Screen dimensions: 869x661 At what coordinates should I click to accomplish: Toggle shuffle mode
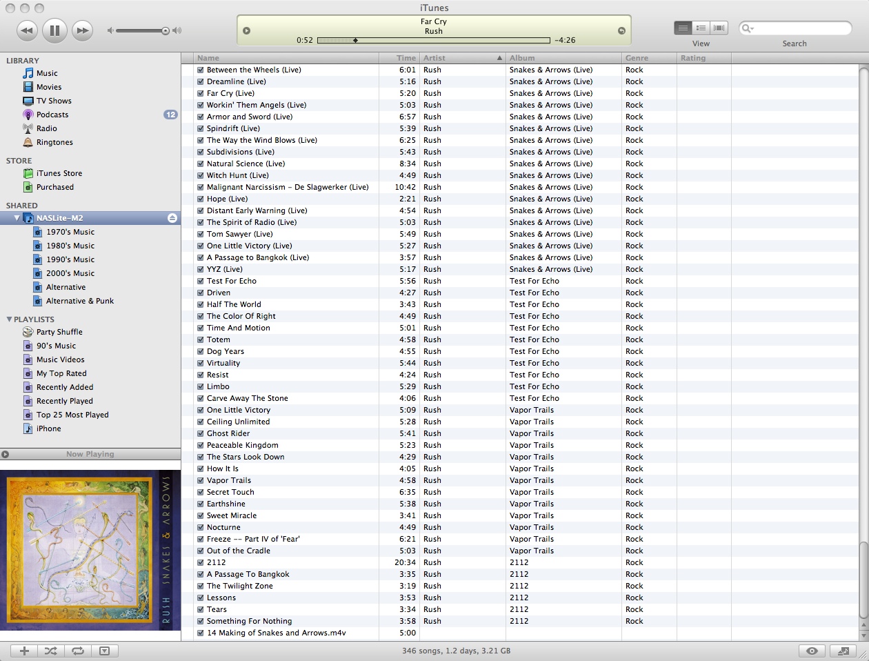pyautogui.click(x=51, y=651)
